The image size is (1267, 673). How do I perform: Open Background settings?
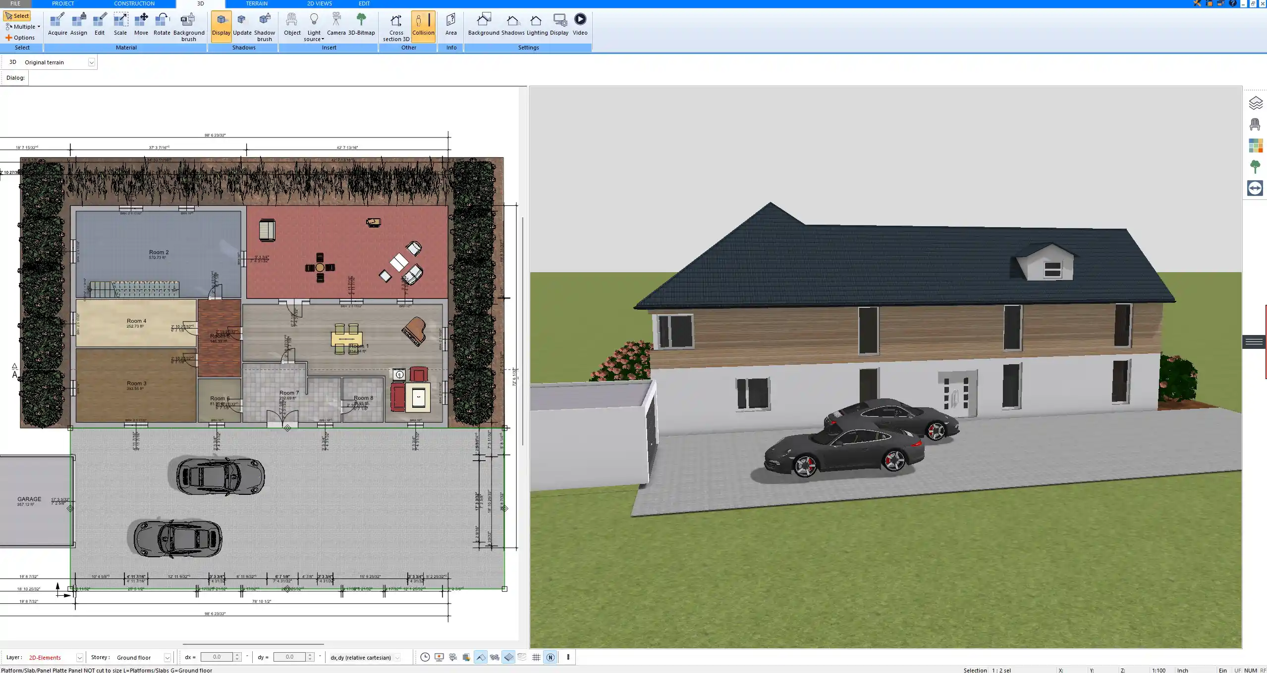pyautogui.click(x=484, y=24)
